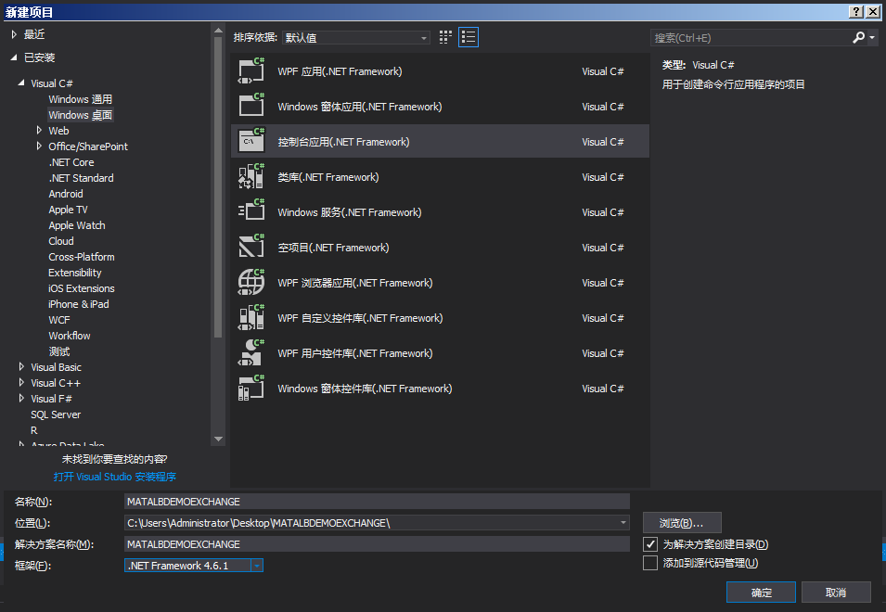The width and height of the screenshot is (886, 612).
Task: Click 确定 to create project
Action: 761,593
